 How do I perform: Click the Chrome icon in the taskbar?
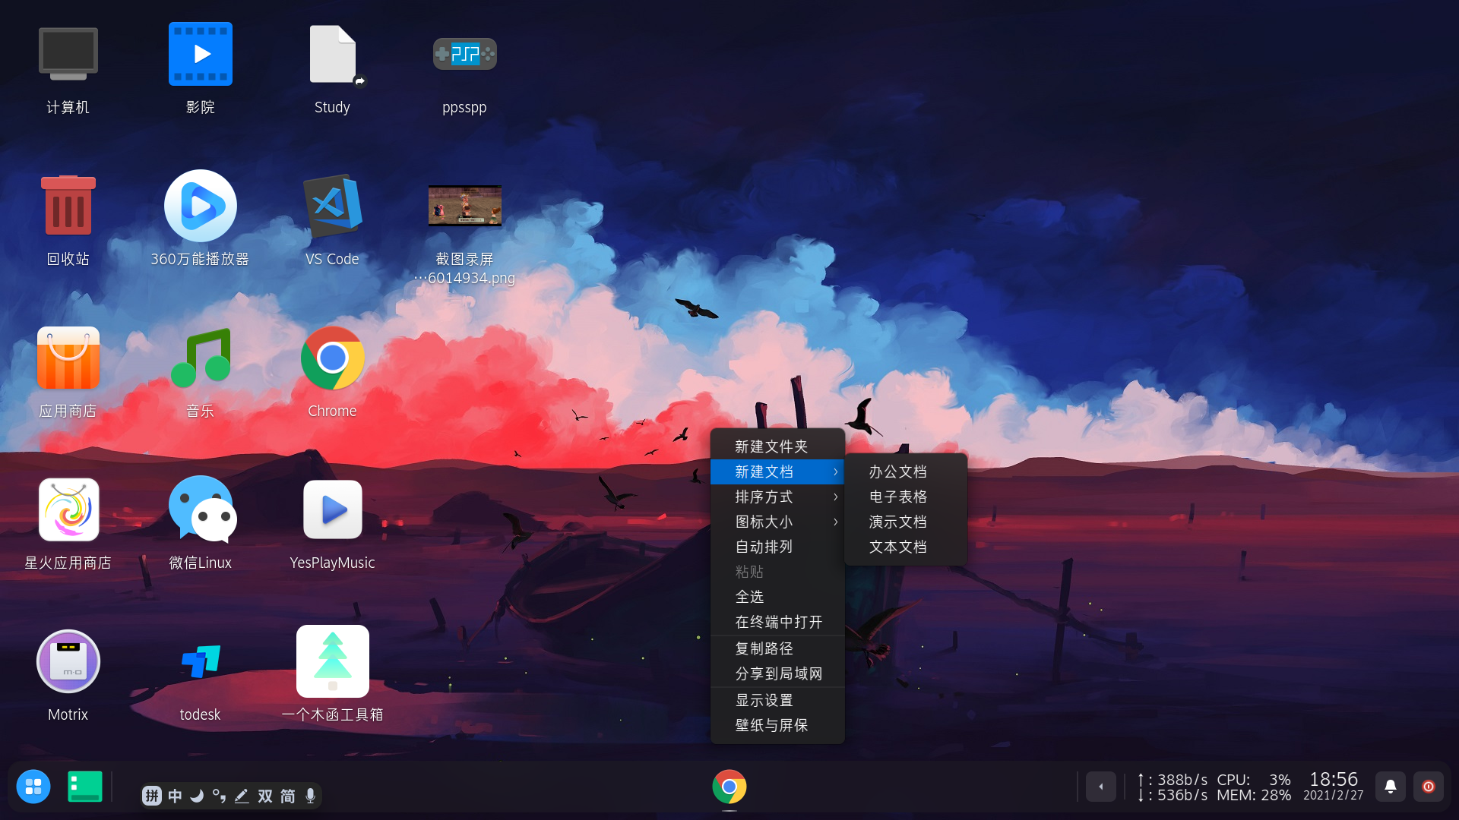[x=729, y=787]
